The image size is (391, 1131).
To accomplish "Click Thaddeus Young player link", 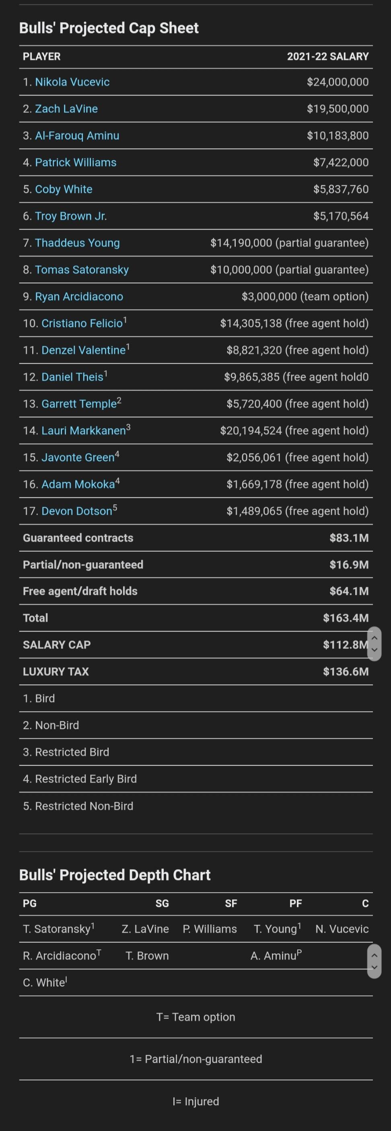I will point(77,243).
